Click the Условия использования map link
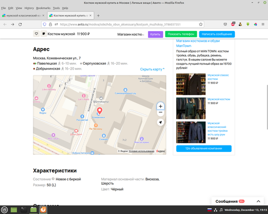Screen dimensions: 268x214 (x=142, y=151)
